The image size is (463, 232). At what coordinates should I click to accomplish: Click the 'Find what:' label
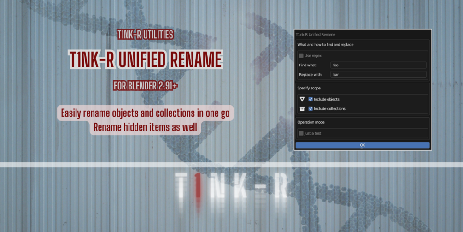pyautogui.click(x=308, y=65)
